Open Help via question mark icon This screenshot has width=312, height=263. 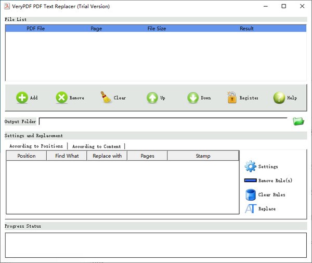[279, 98]
